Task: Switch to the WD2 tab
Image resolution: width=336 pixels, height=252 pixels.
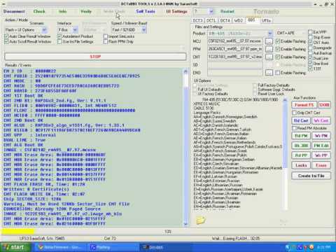Action: click(239, 20)
